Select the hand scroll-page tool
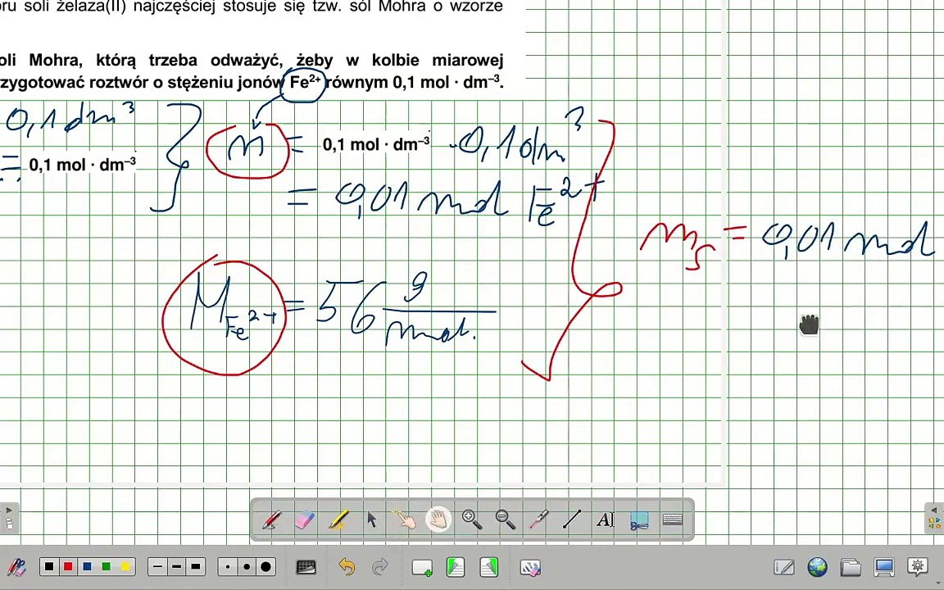Image resolution: width=944 pixels, height=590 pixels. (x=438, y=519)
